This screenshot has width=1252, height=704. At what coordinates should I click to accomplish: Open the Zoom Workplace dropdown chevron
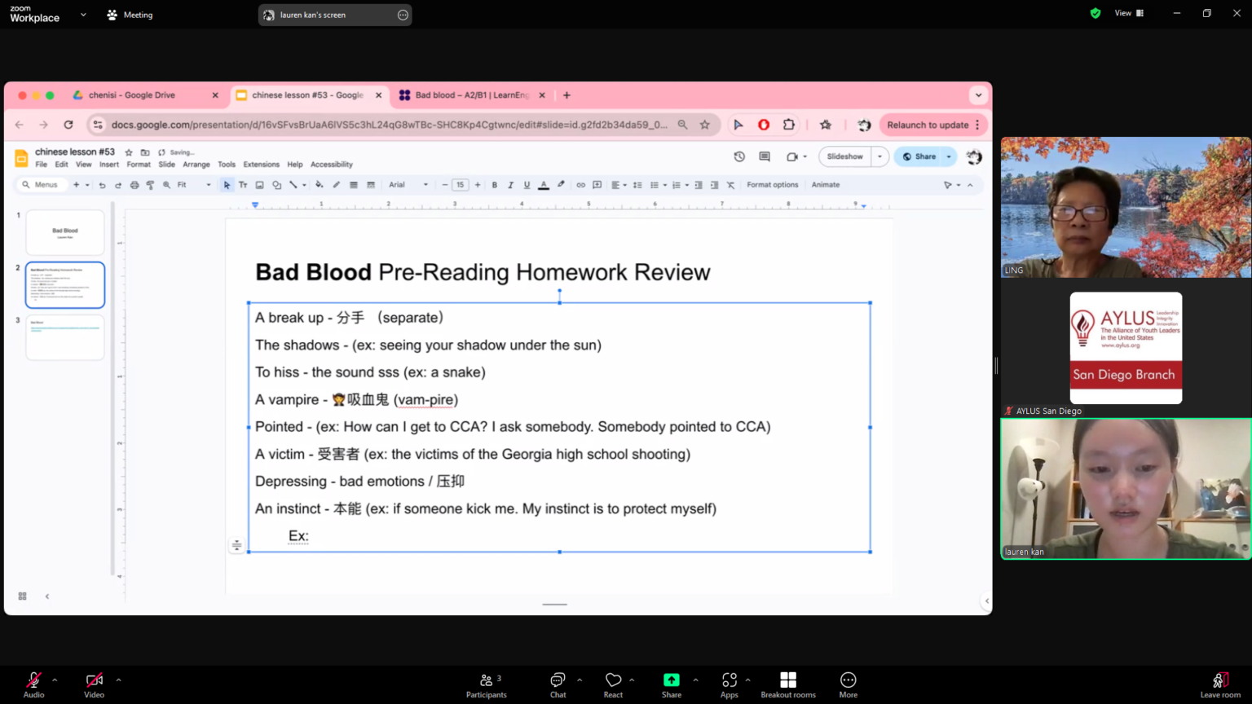point(83,15)
